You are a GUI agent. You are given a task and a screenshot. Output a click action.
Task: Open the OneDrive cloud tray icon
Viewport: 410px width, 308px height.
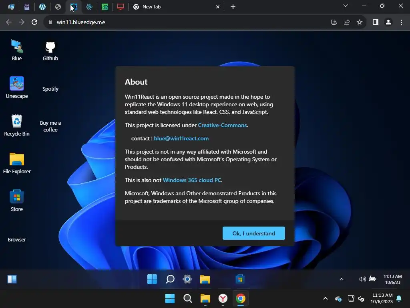(338, 298)
